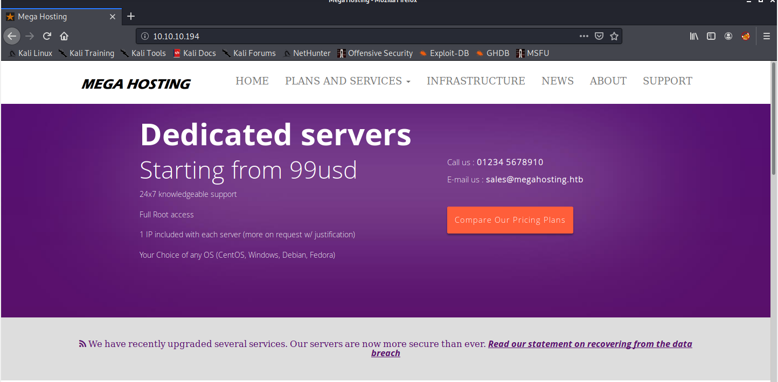Viewport: 778px width, 382px height.
Task: Click the "1 IP included with each server" line
Action: 247,235
